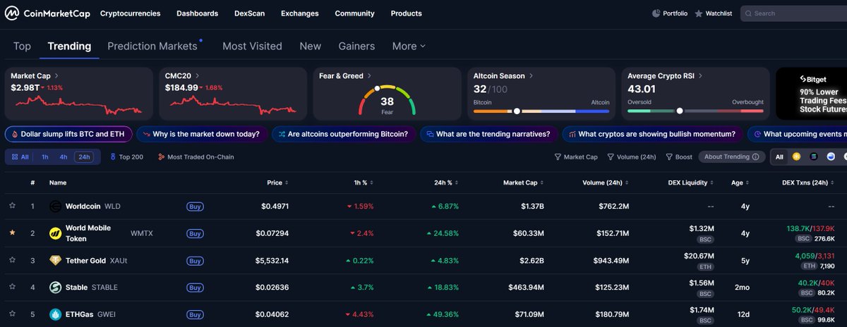Open the Bitget advertisement banner

[812, 94]
